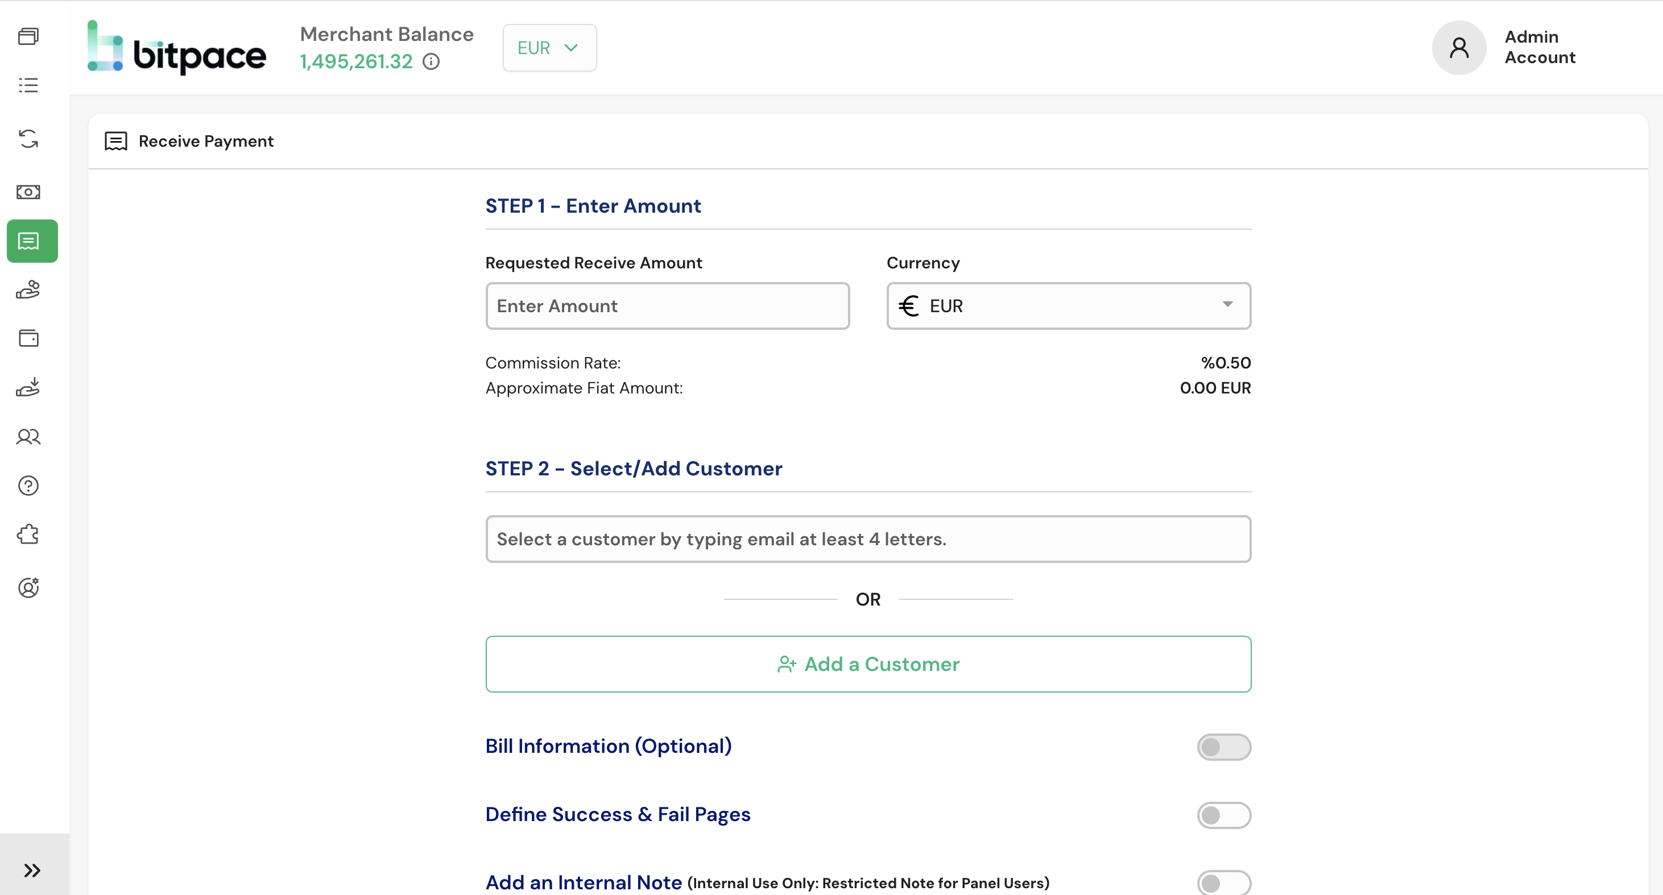Click the refresh/exchange arrows sidebar icon
This screenshot has width=1663, height=895.
click(28, 139)
